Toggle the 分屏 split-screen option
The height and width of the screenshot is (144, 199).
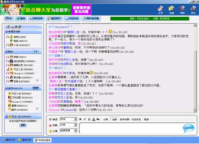pos(105,119)
